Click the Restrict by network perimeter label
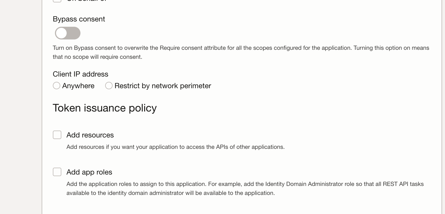 [x=163, y=86]
